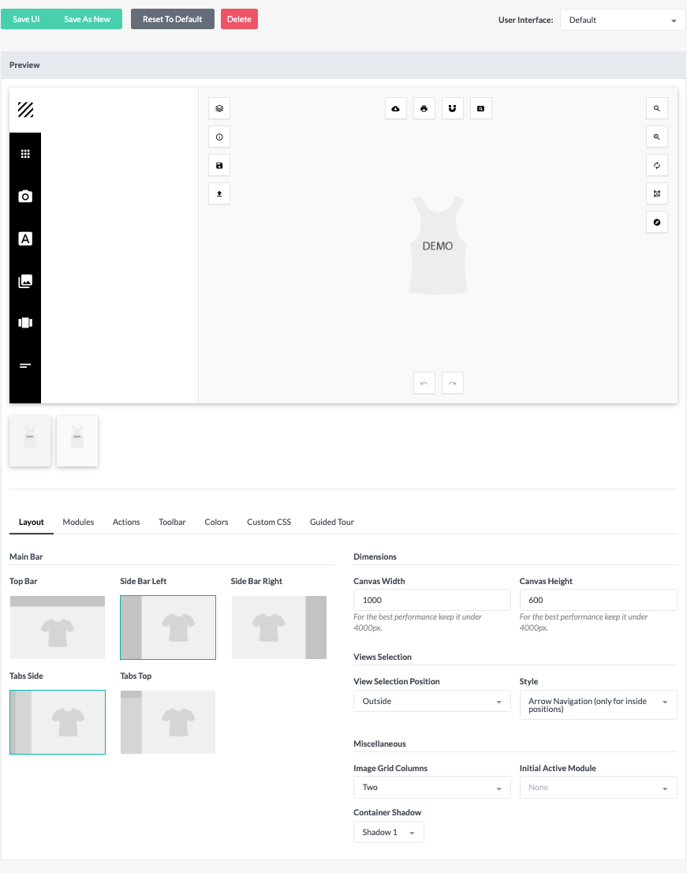Click the Print icon above the product
Viewport: 687px width, 873px height.
[x=424, y=108]
